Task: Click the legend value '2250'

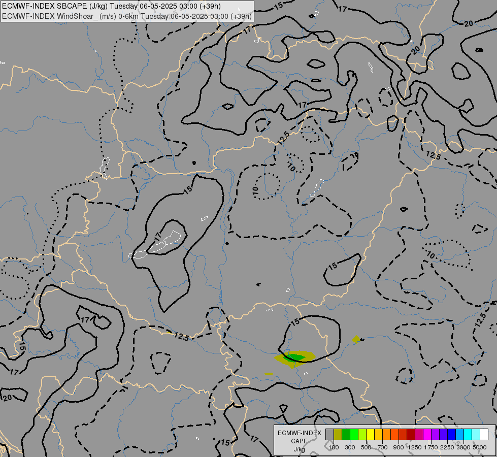Action: point(447,447)
